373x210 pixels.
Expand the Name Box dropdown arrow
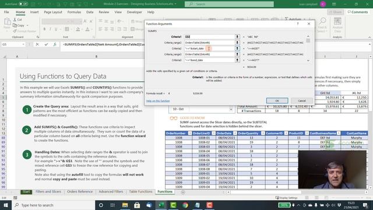coord(23,44)
